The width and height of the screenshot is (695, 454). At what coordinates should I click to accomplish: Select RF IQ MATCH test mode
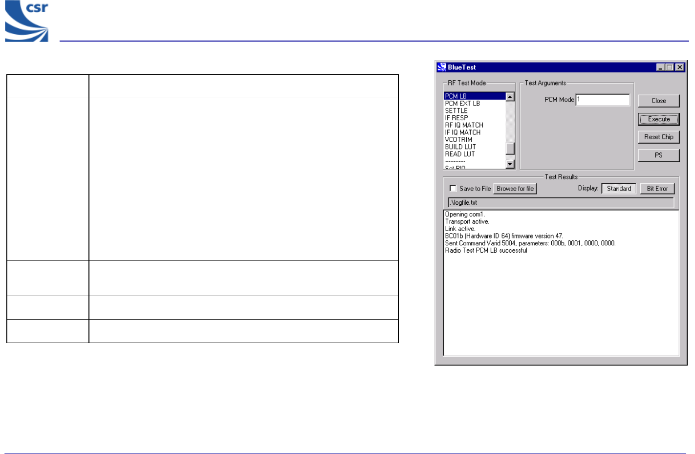[x=475, y=125]
